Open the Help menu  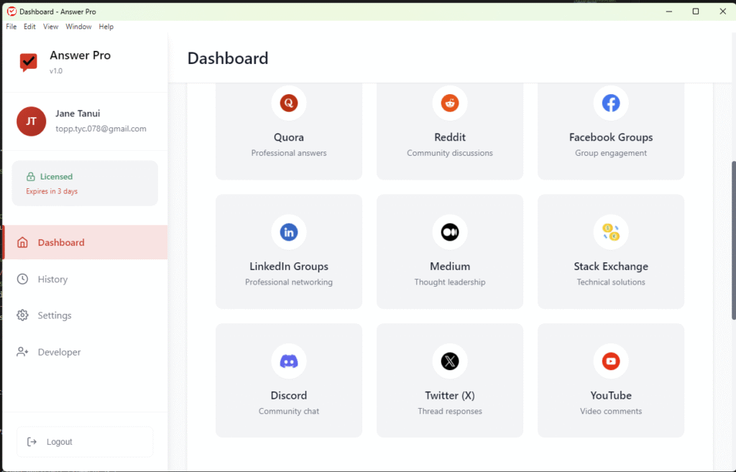pyautogui.click(x=106, y=27)
